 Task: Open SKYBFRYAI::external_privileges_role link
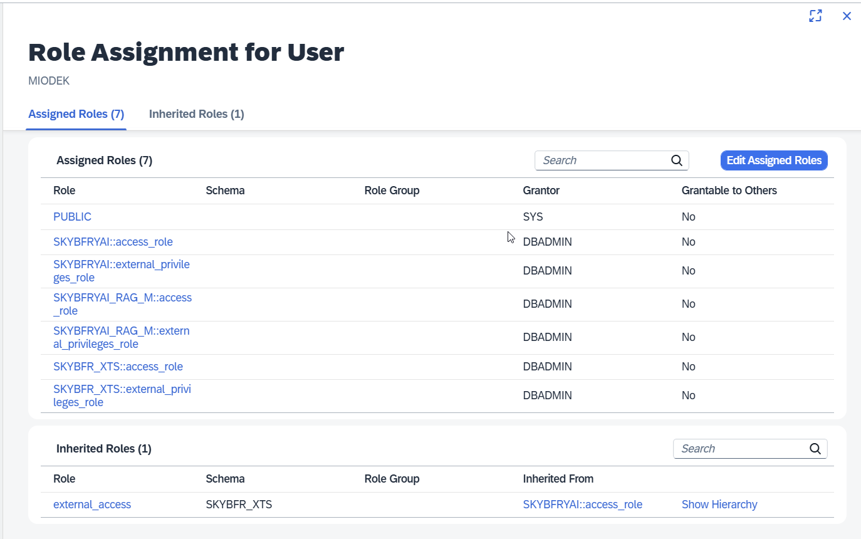(x=122, y=271)
